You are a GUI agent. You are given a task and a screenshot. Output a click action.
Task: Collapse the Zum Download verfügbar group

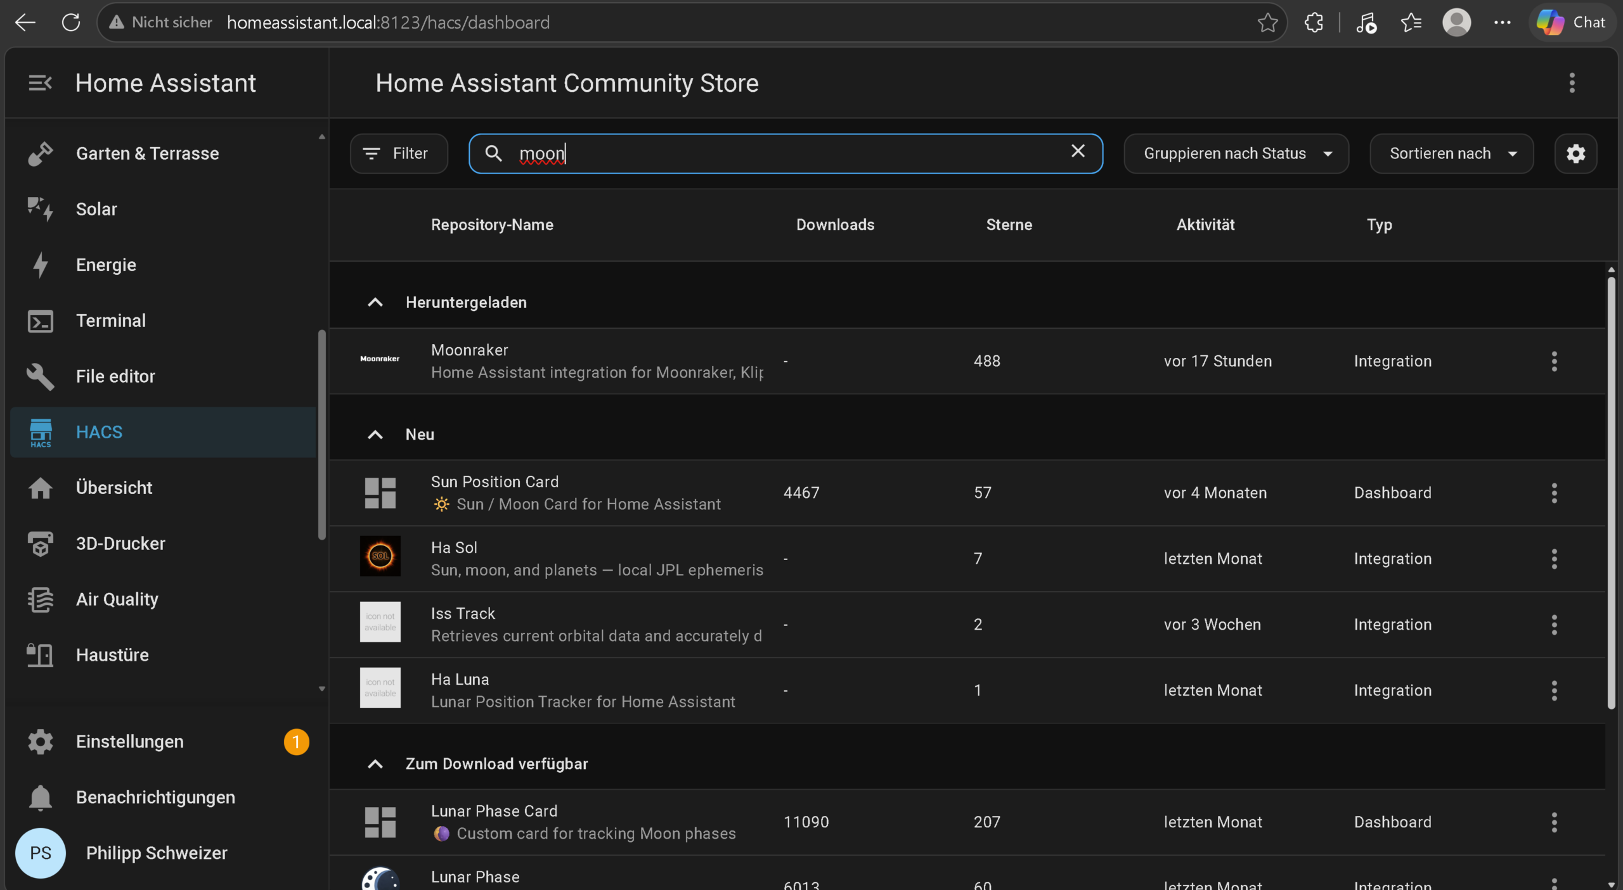375,764
